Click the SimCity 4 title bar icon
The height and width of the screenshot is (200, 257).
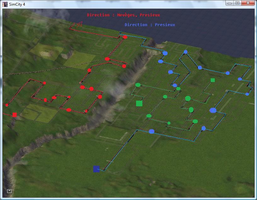(5, 3)
